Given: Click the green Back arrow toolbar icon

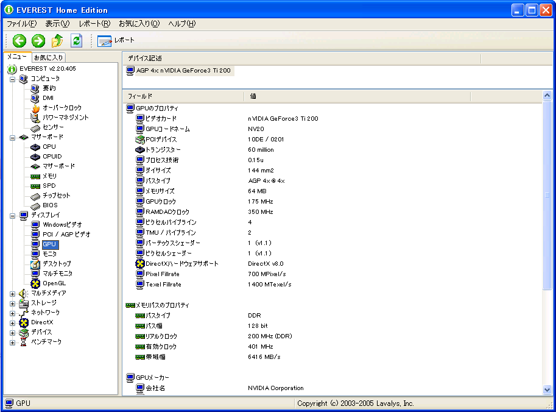Looking at the screenshot, I should pyautogui.click(x=19, y=41).
